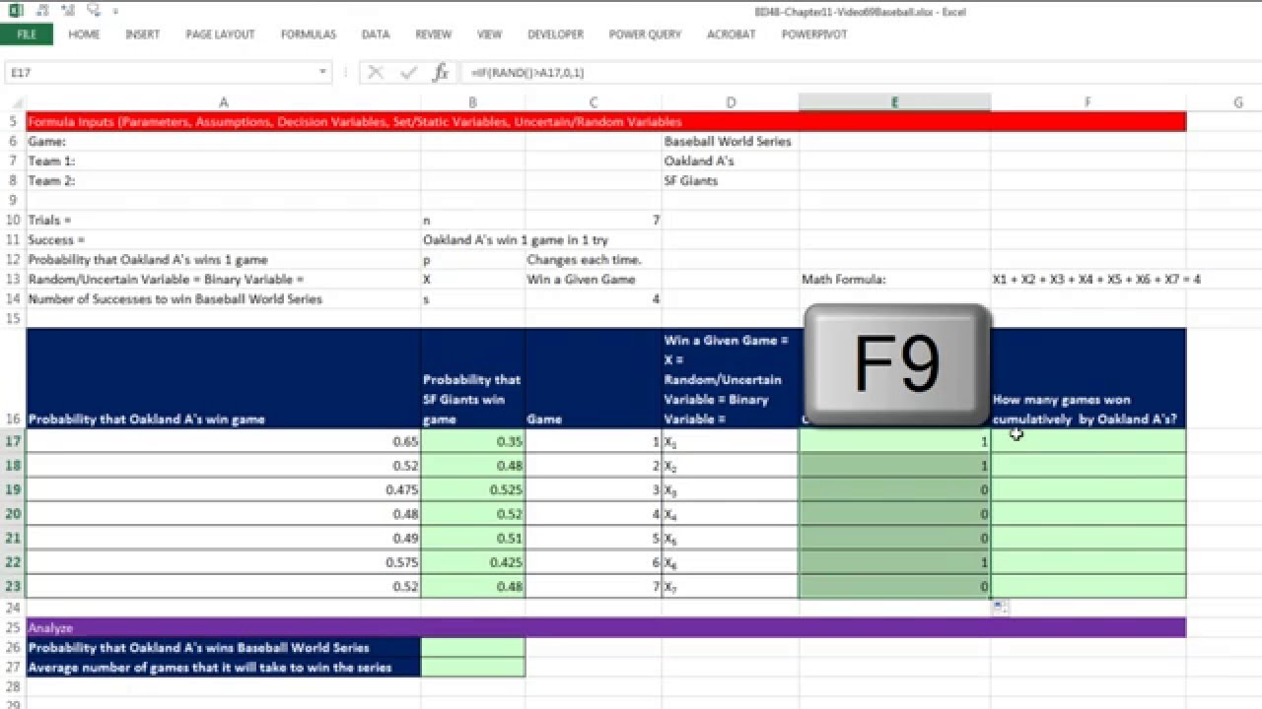Select row 10 header

pos(13,220)
